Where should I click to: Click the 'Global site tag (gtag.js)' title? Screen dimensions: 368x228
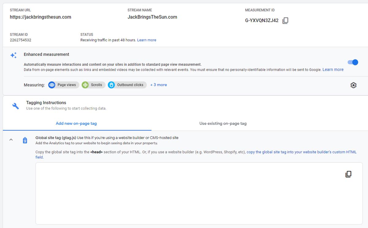56,138
